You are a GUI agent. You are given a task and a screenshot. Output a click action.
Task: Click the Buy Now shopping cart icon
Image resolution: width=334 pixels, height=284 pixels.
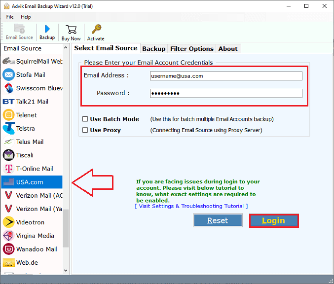click(x=71, y=30)
